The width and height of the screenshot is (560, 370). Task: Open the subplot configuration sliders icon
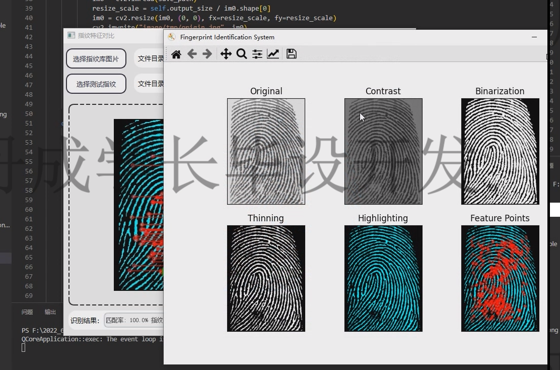[257, 54]
